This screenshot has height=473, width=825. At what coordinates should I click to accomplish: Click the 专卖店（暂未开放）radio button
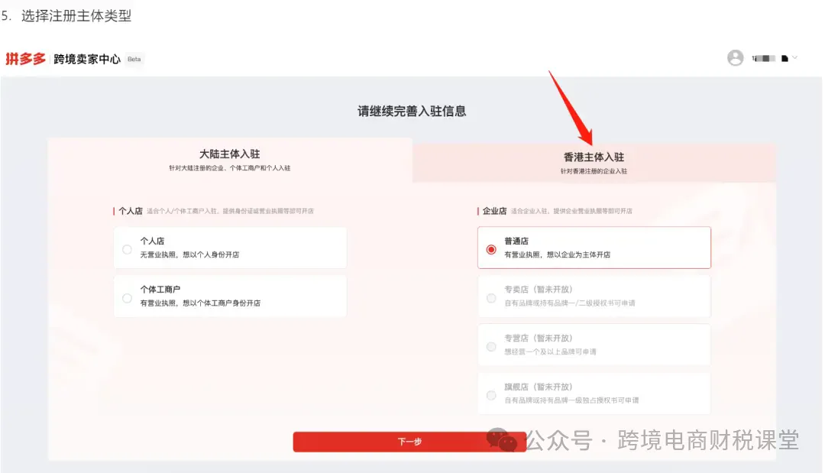click(x=491, y=297)
